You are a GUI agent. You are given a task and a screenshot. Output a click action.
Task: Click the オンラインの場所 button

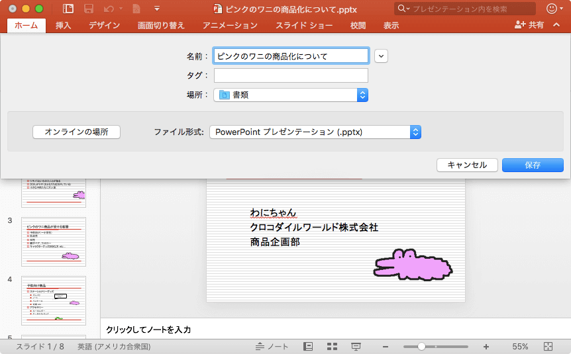point(76,132)
